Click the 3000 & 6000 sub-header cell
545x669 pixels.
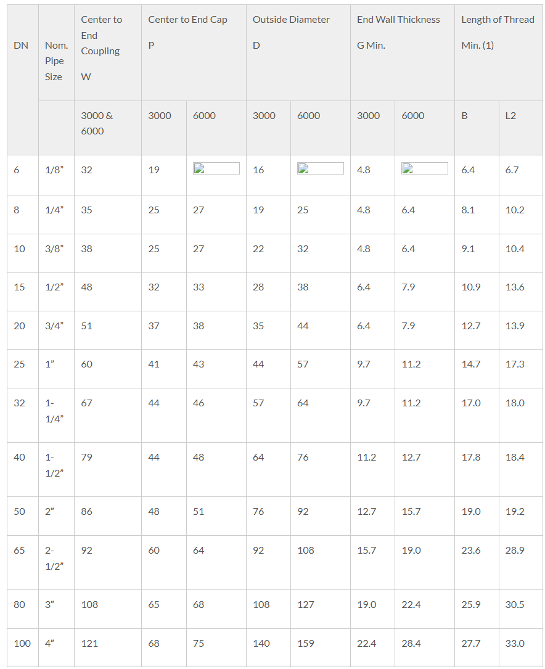pos(108,128)
